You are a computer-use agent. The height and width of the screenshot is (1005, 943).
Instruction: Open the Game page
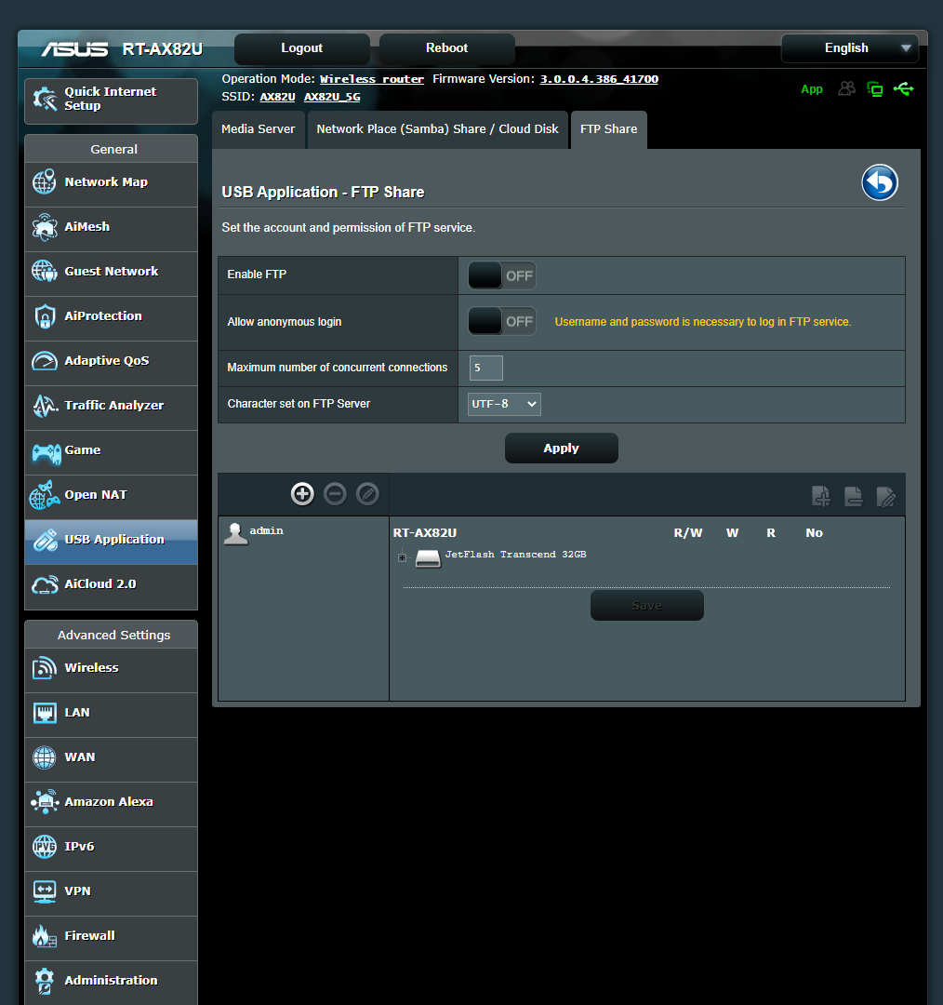pyautogui.click(x=111, y=452)
